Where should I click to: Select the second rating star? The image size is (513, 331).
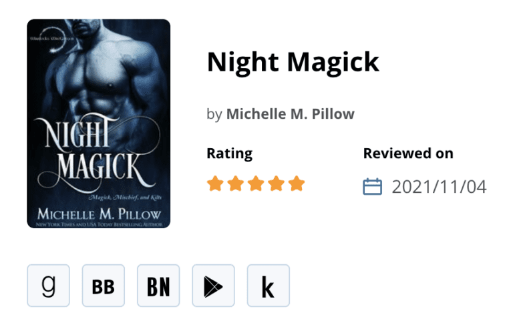pyautogui.click(x=236, y=184)
